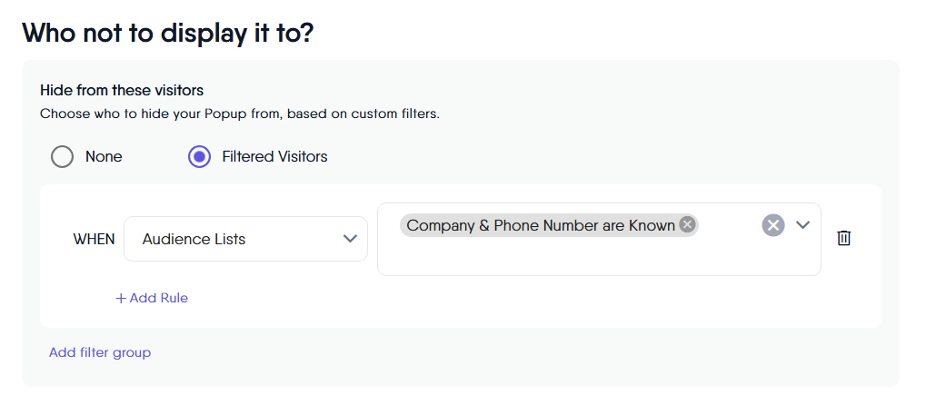Click the Add filter group link
The height and width of the screenshot is (405, 926).
coord(100,352)
